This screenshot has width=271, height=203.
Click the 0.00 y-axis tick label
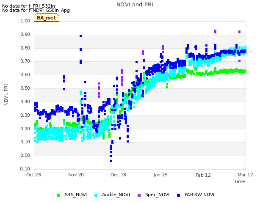click(x=25, y=155)
